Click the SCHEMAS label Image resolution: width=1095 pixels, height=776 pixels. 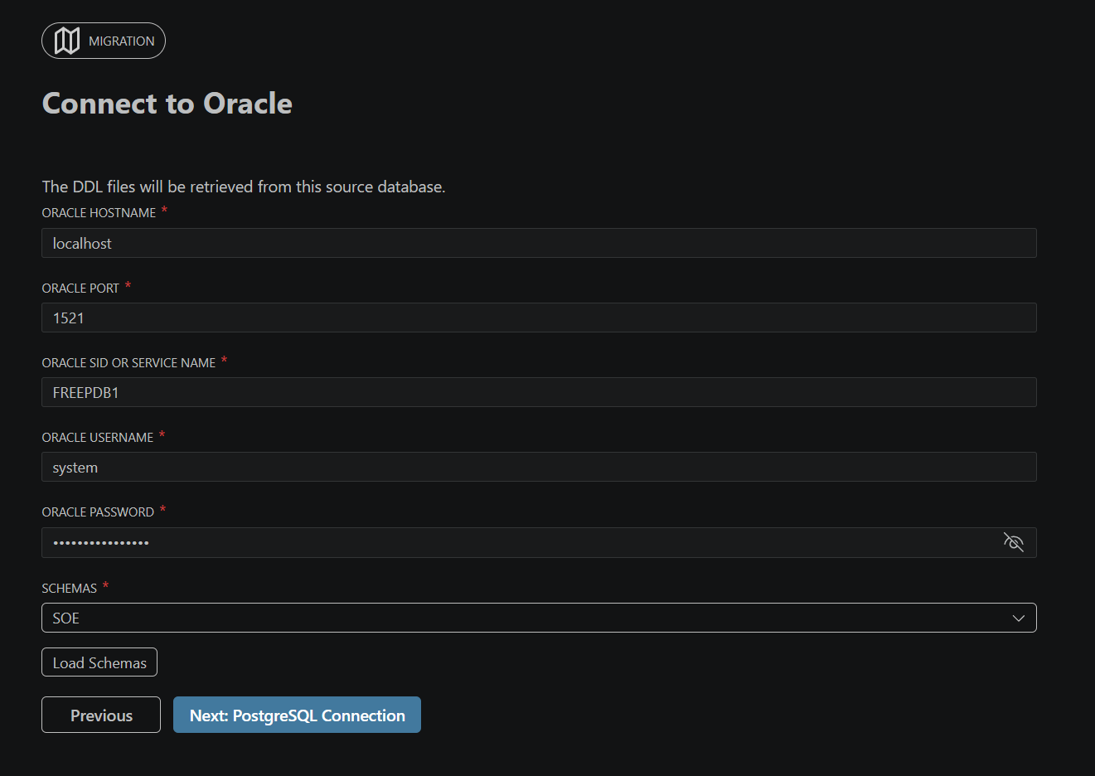(x=70, y=589)
